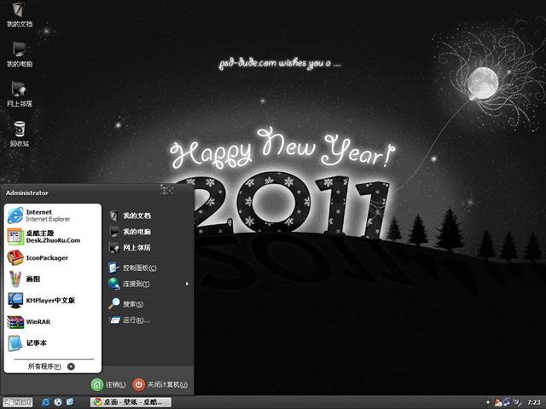Click the arrow beside 连接到

tap(187, 284)
